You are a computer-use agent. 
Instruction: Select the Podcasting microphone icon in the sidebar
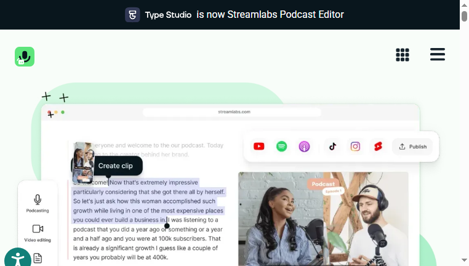click(x=38, y=199)
